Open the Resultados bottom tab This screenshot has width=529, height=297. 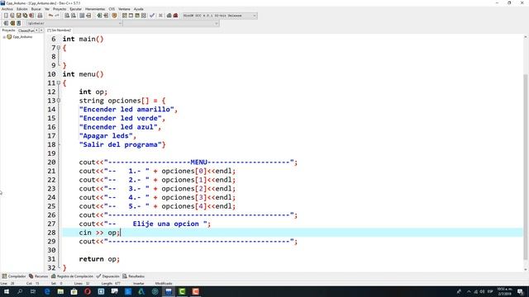tap(134, 276)
